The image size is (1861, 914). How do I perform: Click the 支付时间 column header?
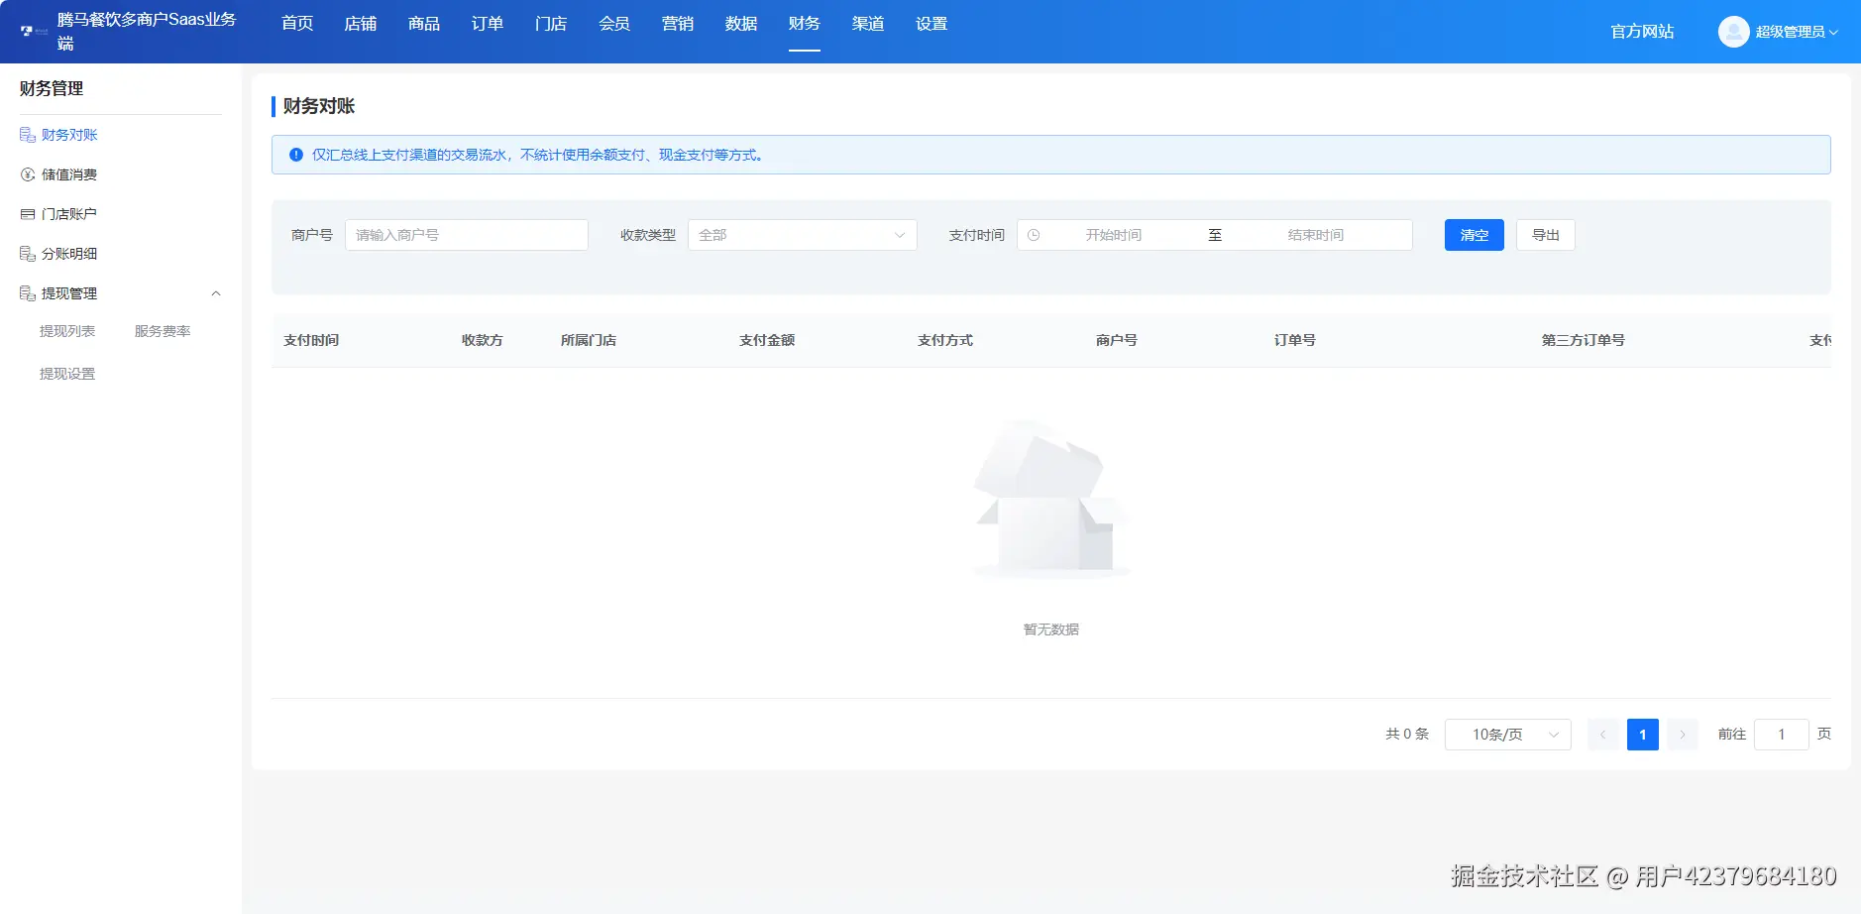pos(311,340)
